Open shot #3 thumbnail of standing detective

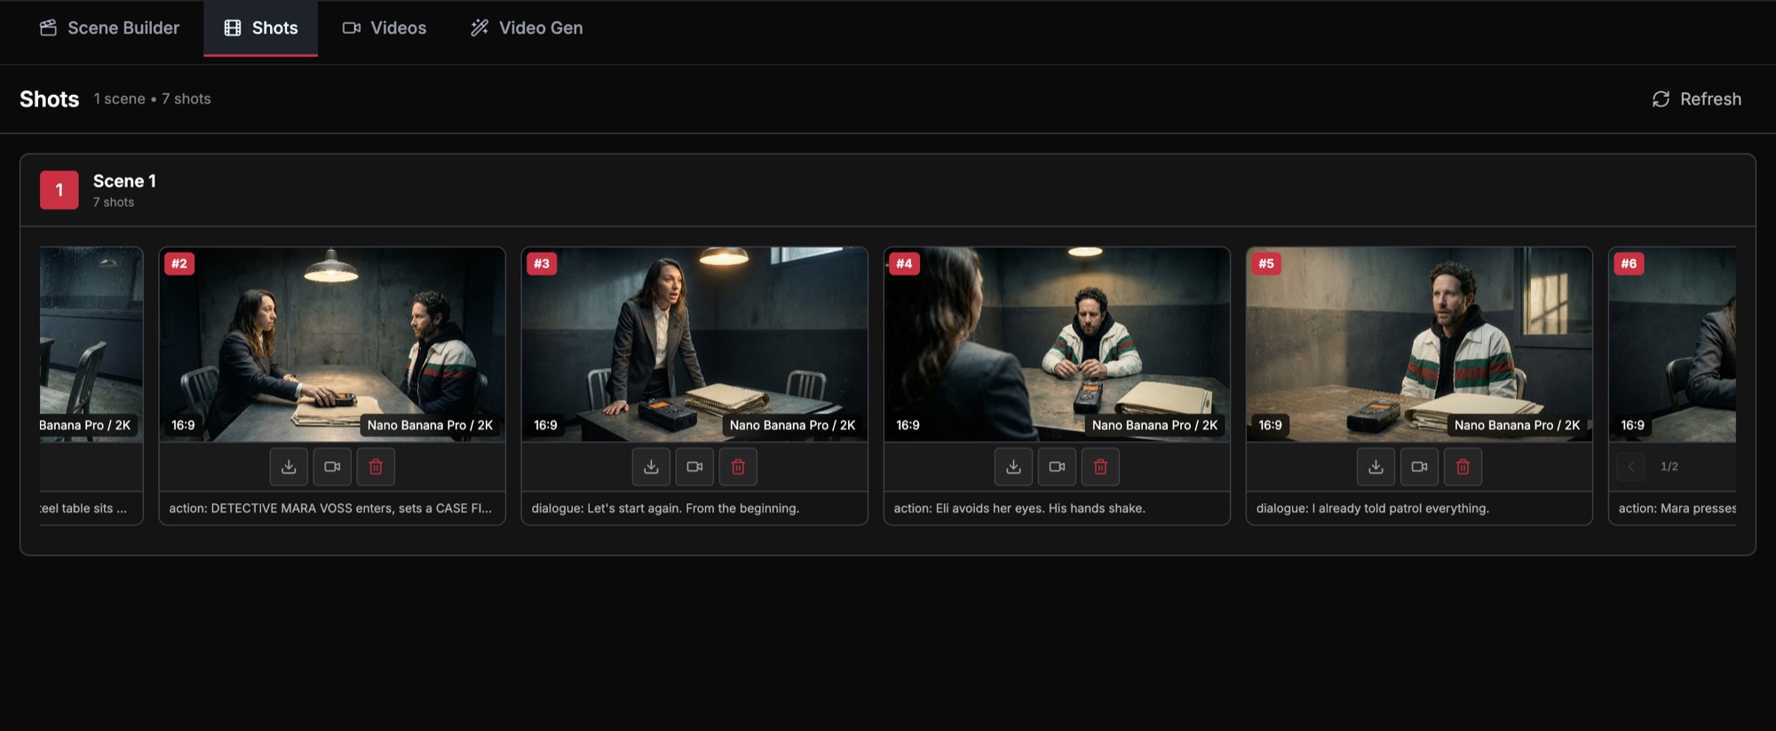694,344
